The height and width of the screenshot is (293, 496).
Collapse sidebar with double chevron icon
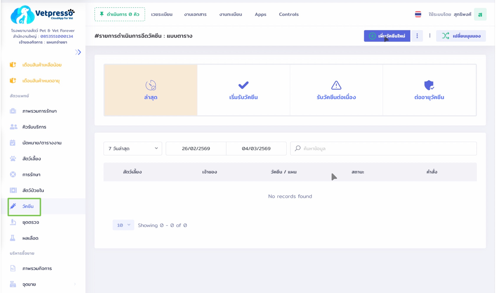point(78,52)
